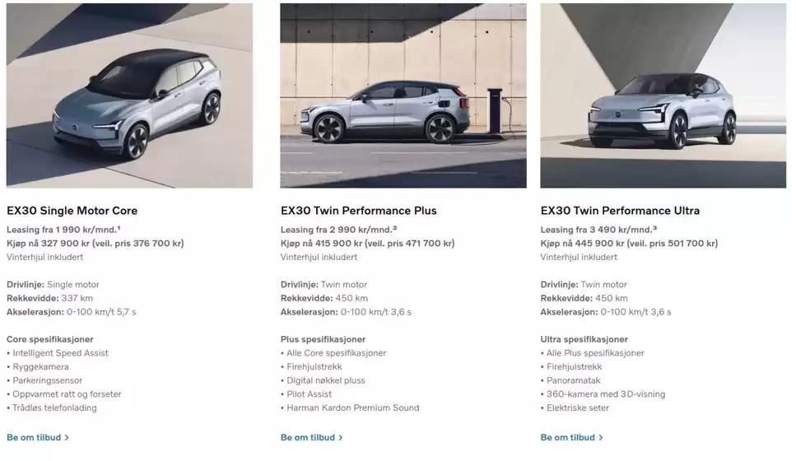Click the chevron arrow beside Single Motor Core's Be om tilbud
Screen dimensions: 796x461
(67, 438)
